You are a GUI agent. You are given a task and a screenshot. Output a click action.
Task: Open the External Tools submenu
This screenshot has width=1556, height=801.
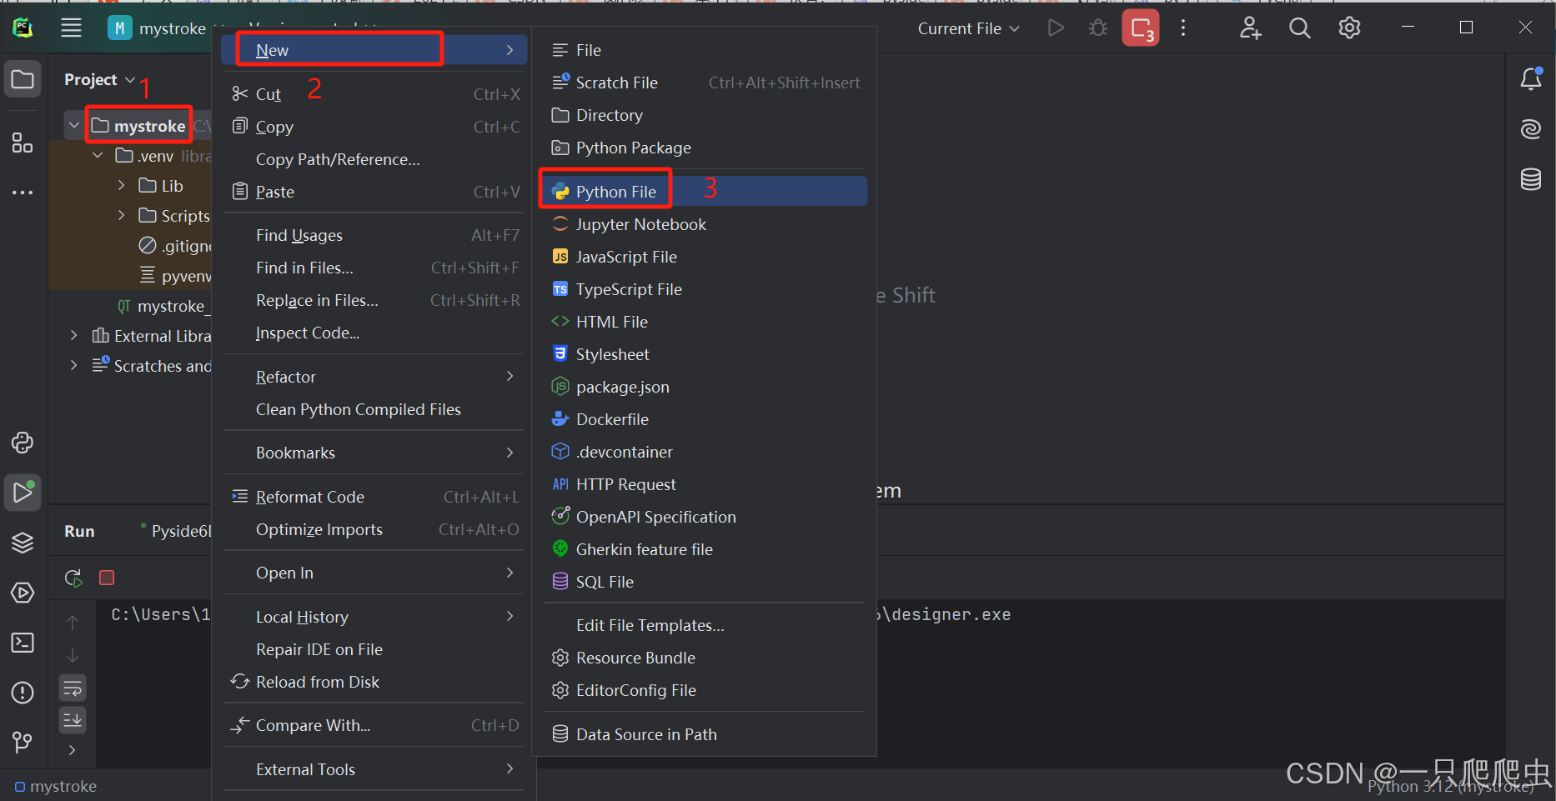coord(374,769)
